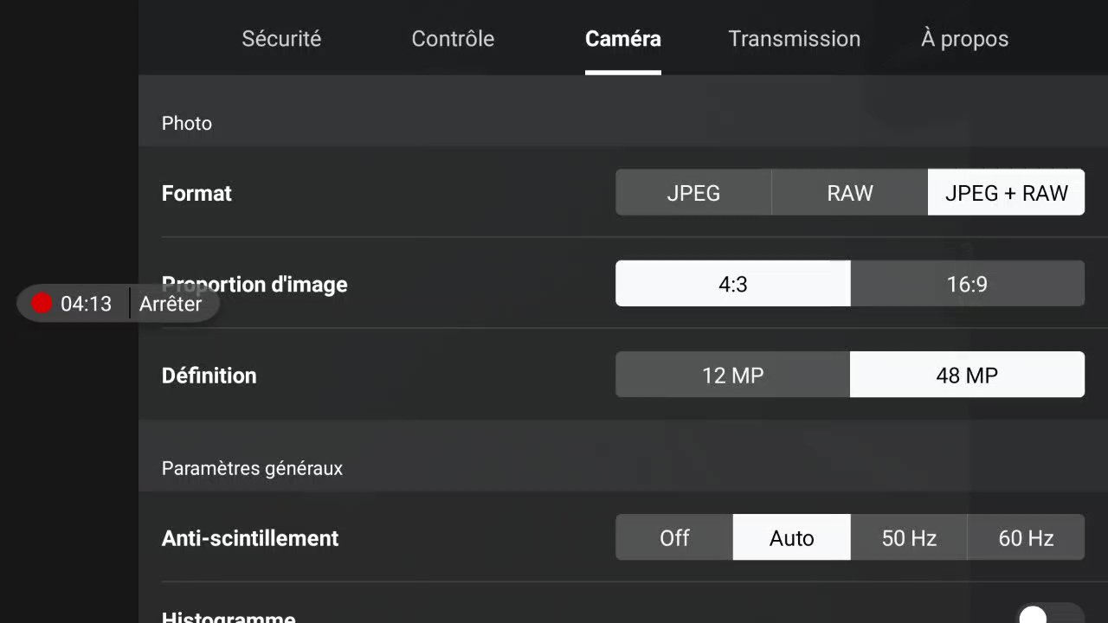1108x623 pixels.
Task: Go to the Transmission tab
Action: tap(794, 39)
